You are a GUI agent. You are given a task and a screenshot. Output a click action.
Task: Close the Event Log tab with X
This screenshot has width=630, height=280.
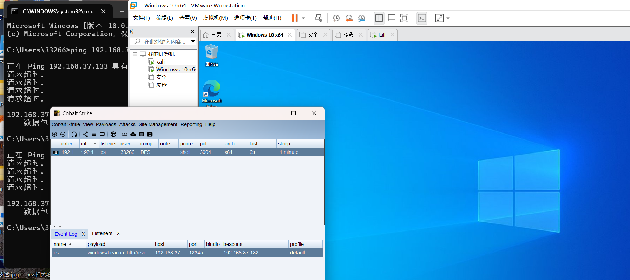click(83, 234)
